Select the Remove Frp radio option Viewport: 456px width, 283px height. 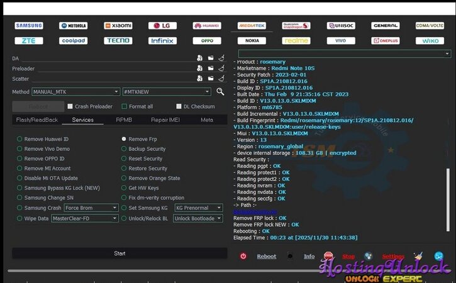click(x=124, y=139)
